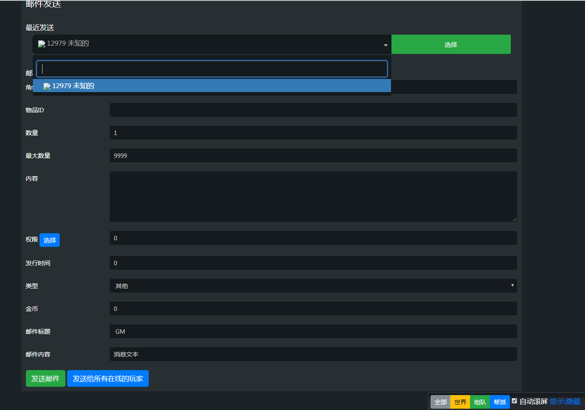Screen dimensions: 585x410
Task: Click the 内容 label
Action: (32, 178)
